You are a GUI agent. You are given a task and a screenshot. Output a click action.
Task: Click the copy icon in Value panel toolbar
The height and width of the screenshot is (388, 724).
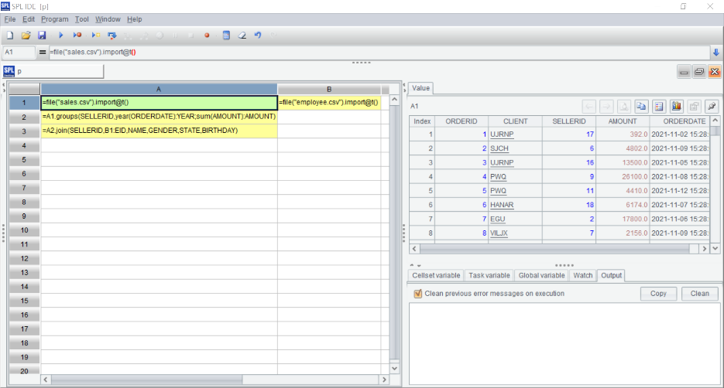(641, 106)
